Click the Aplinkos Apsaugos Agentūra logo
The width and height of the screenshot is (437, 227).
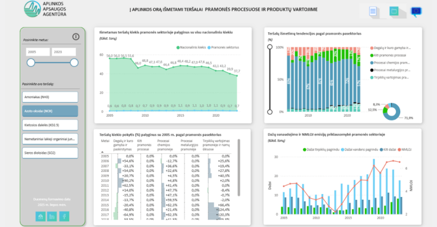pyautogui.click(x=45, y=9)
